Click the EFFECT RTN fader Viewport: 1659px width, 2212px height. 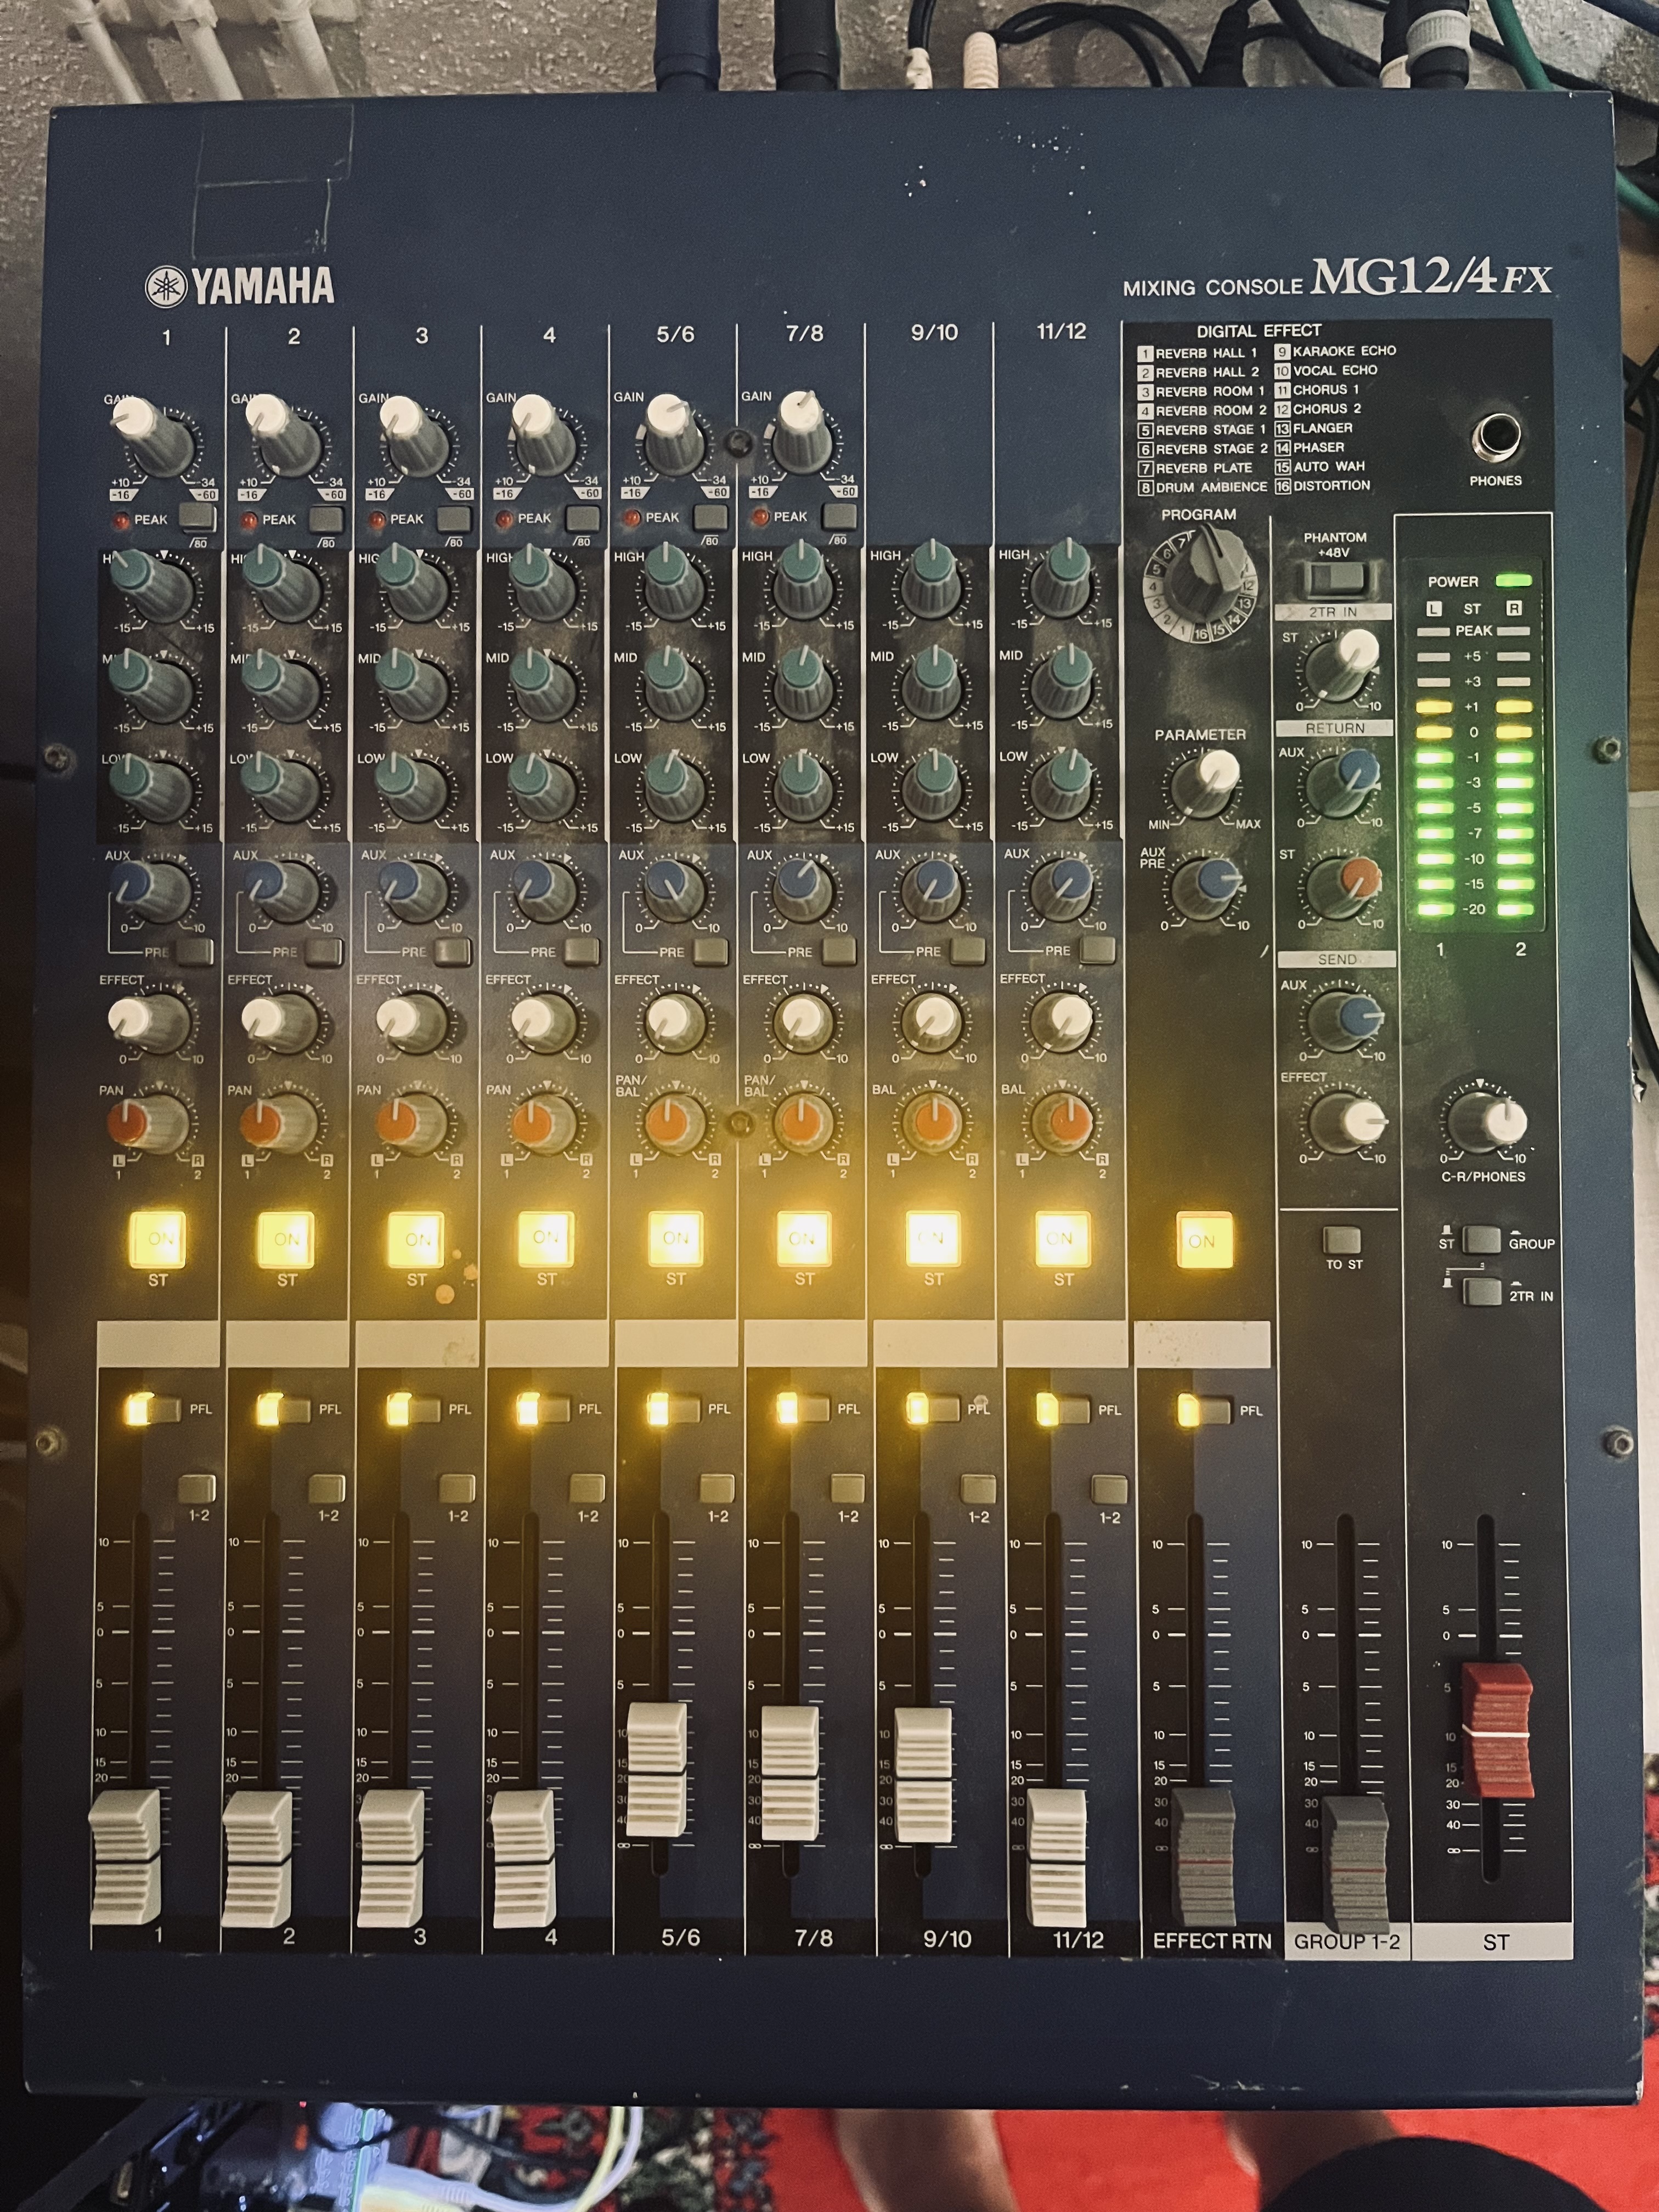pos(1203,1856)
